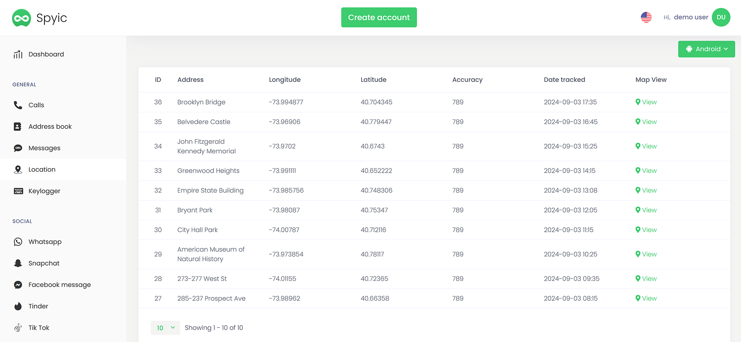
Task: Click the Belvedere Castle address cell
Action: tap(204, 122)
